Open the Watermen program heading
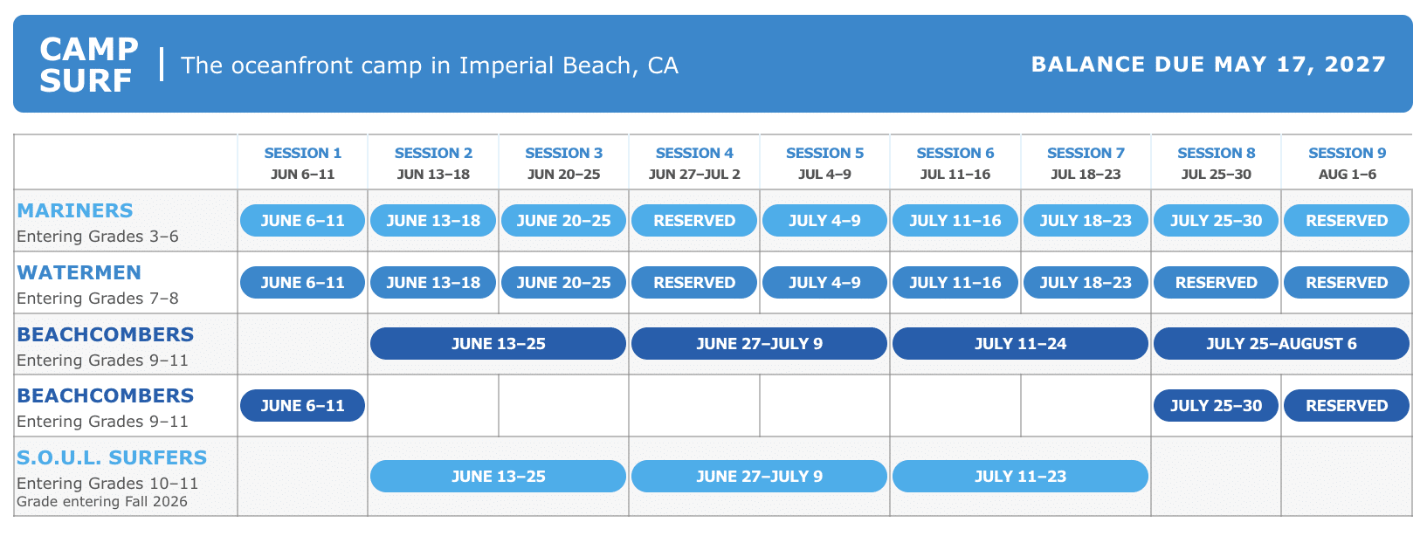The image size is (1427, 536). pyautogui.click(x=79, y=272)
